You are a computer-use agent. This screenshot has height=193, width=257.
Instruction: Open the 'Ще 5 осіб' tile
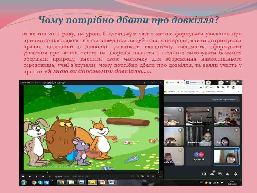(198, 156)
